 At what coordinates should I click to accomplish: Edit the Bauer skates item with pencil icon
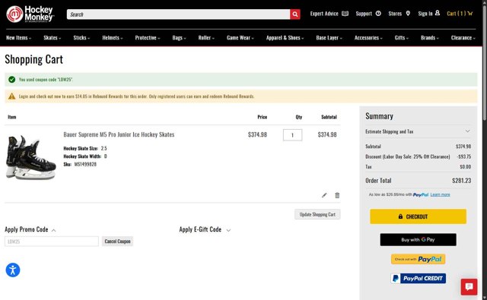coord(324,195)
